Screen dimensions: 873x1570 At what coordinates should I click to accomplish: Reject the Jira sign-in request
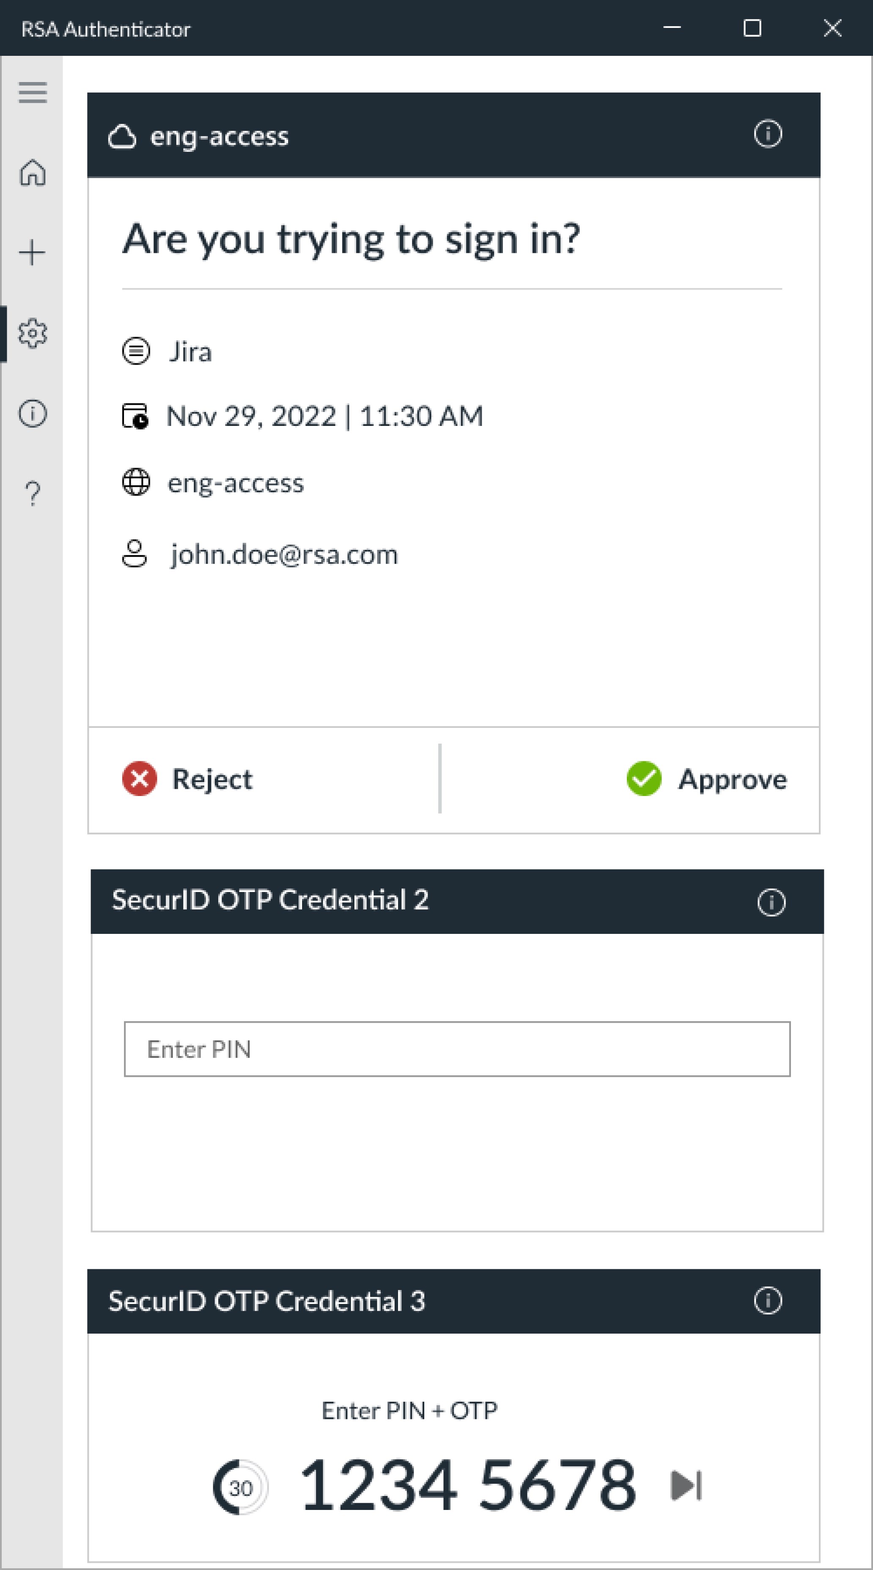(188, 779)
